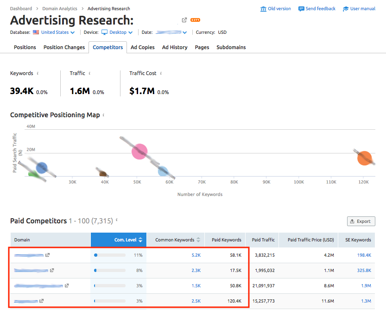Click info icon beside Competitive Positioning Map
The height and width of the screenshot is (310, 386).
click(x=104, y=115)
